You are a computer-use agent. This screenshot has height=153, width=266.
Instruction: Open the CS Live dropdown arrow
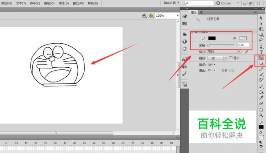(238, 3)
